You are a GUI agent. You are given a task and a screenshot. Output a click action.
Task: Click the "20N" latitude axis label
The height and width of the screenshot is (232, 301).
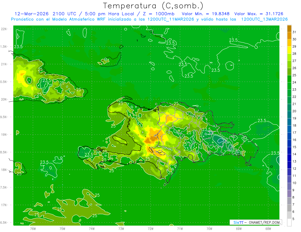coord(4,99)
